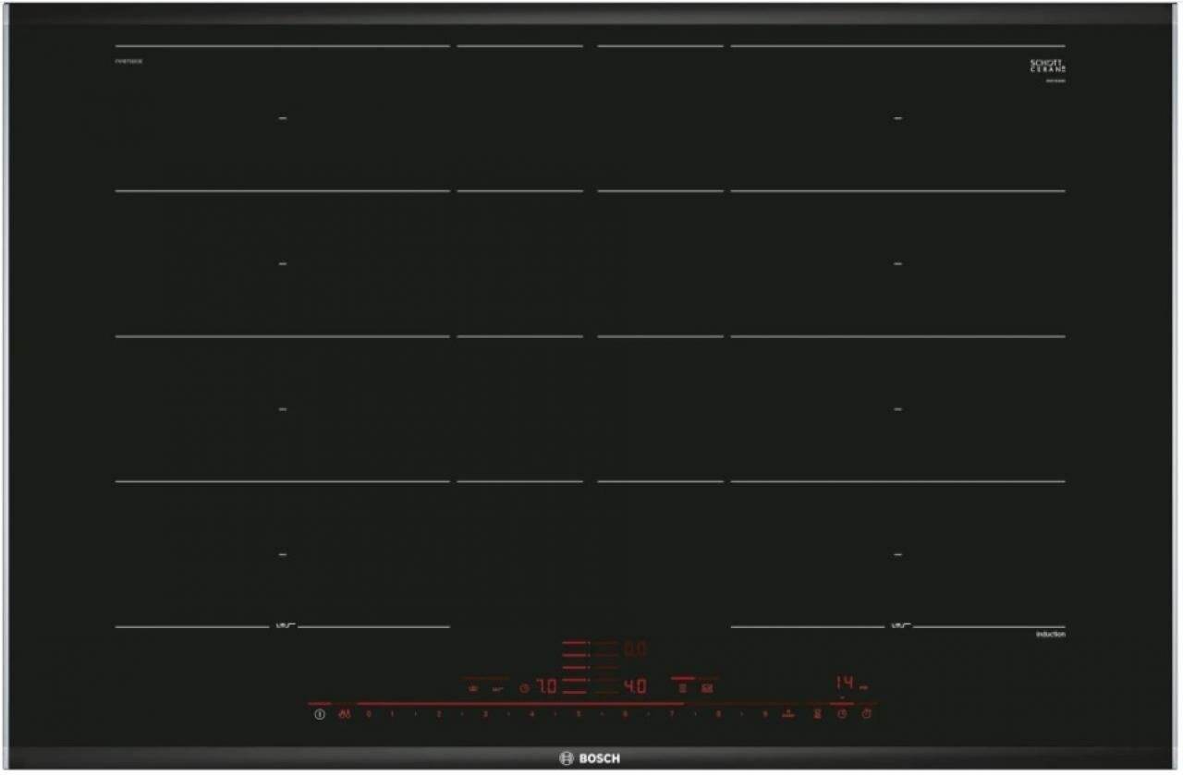Screen dimensions: 1183x775
Task: Tap the timer value 14
Action: point(846,684)
